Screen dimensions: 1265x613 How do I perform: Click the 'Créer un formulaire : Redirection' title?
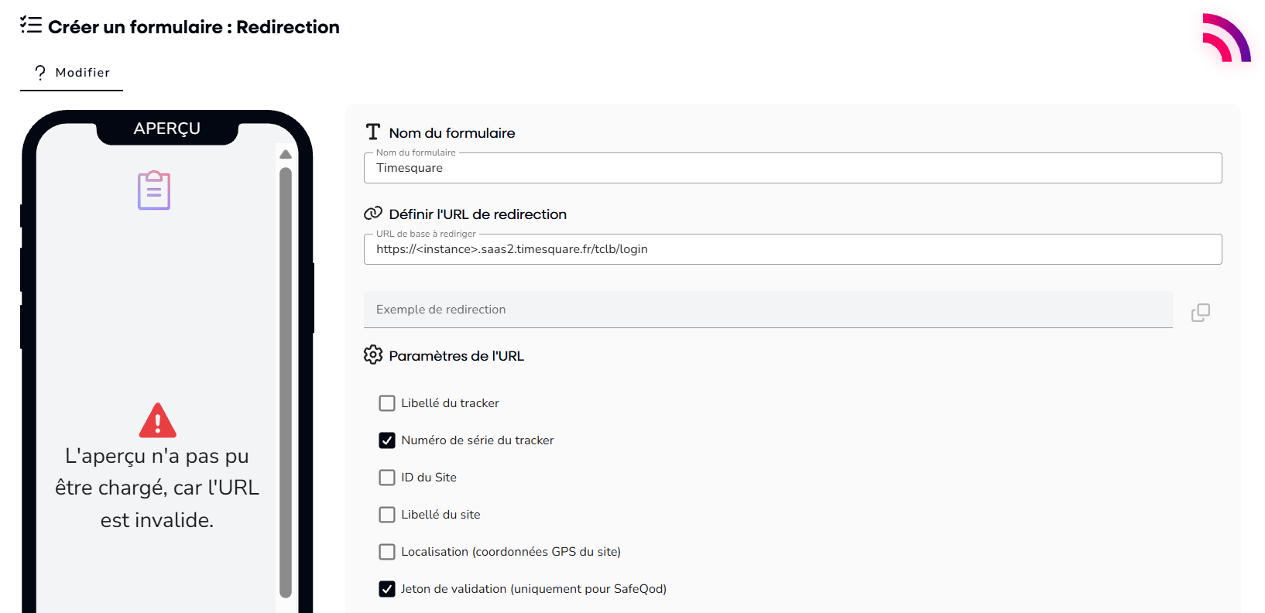194,27
